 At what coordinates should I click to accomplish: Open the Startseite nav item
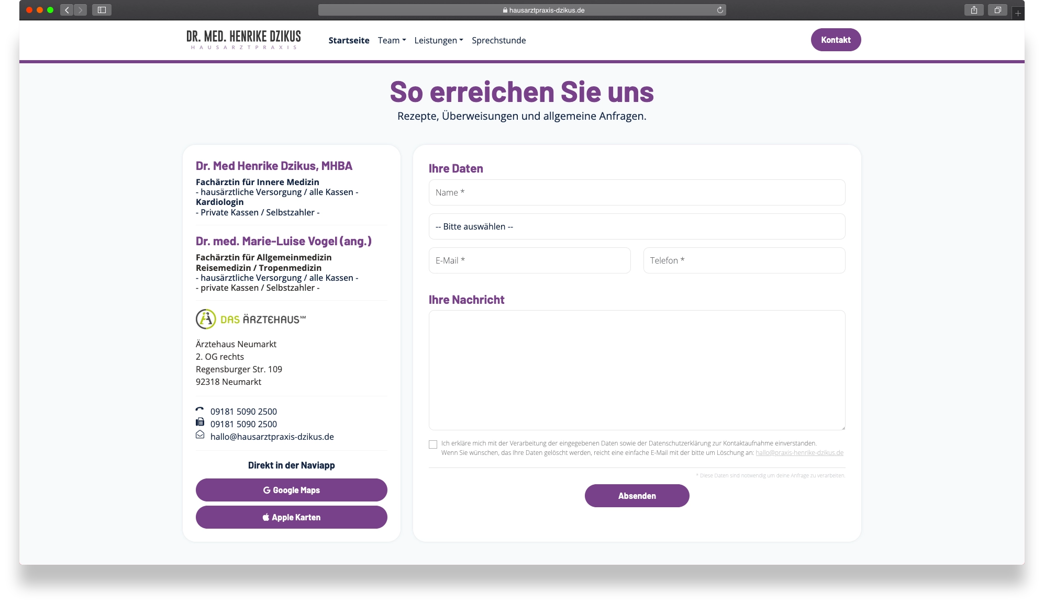(349, 40)
